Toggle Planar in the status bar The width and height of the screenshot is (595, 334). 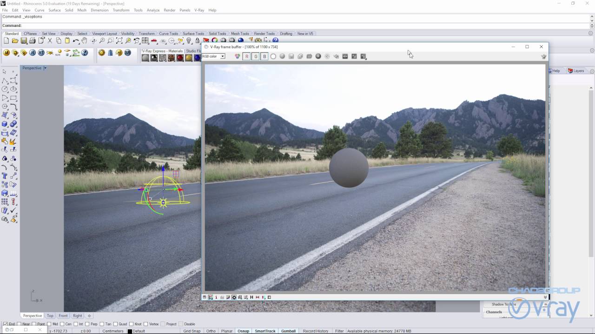tap(227, 331)
